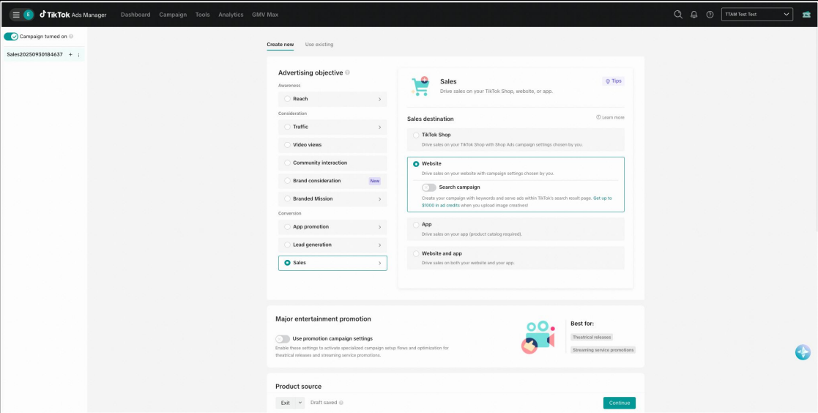Open the Tips button
The image size is (818, 413).
613,81
